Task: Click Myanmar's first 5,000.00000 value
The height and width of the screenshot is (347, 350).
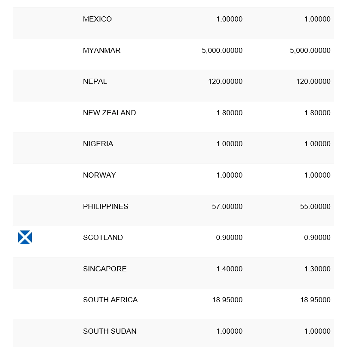Action: (x=222, y=51)
